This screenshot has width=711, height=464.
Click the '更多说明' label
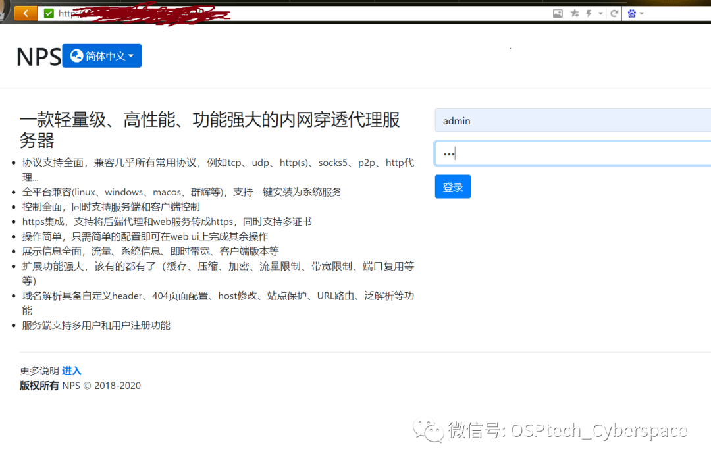tap(39, 371)
